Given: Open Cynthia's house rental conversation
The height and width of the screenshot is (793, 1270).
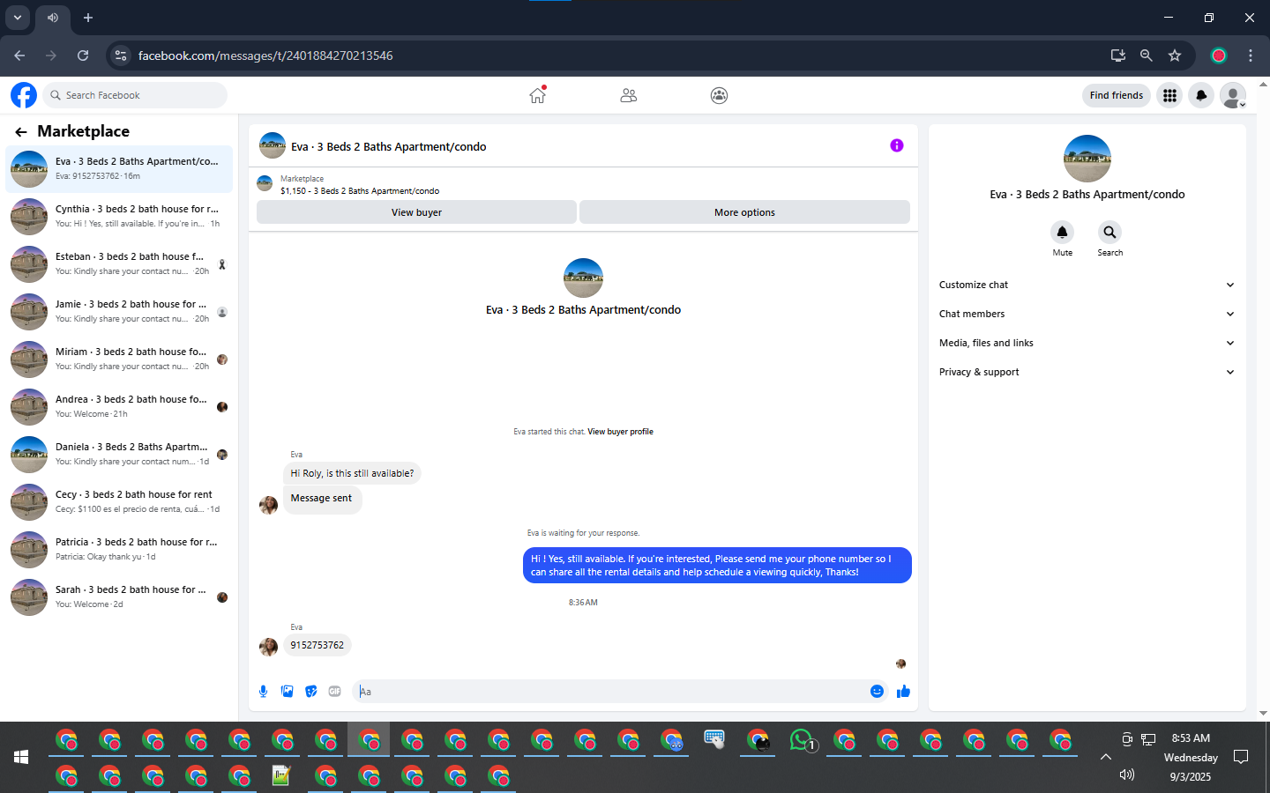Looking at the screenshot, I should pyautogui.click(x=119, y=217).
